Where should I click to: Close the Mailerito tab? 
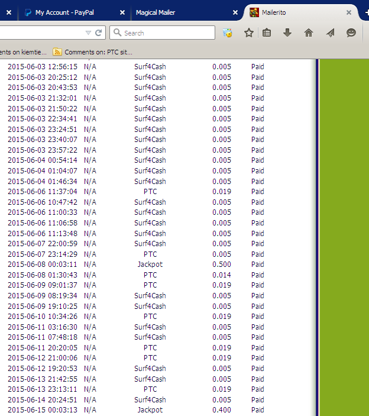349,12
